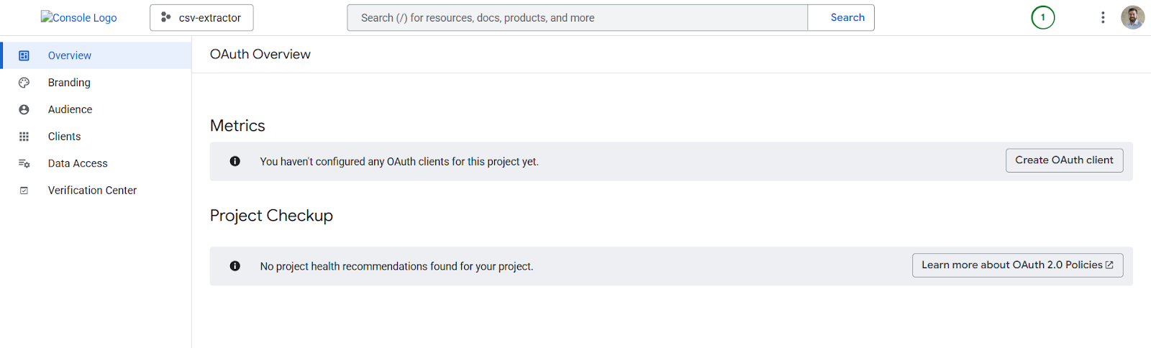The image size is (1151, 348).
Task: Click the Audience person icon
Action: (x=24, y=109)
